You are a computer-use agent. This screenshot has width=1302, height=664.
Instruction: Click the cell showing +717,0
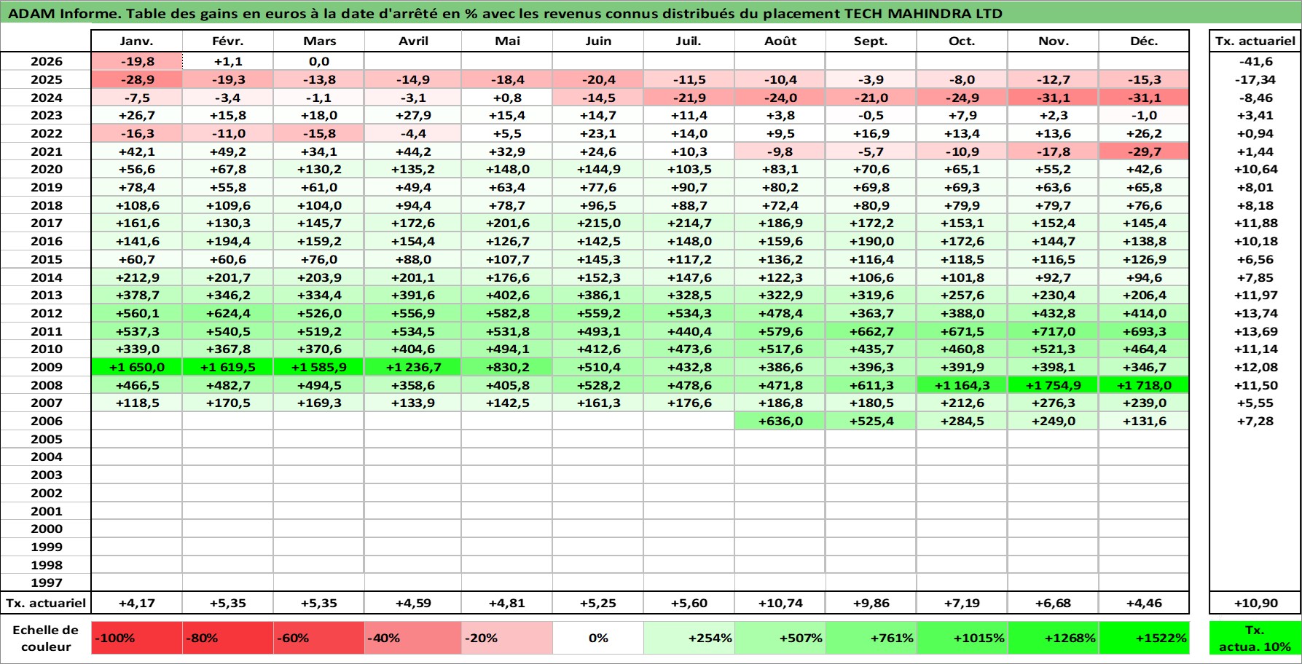[x=1053, y=331]
